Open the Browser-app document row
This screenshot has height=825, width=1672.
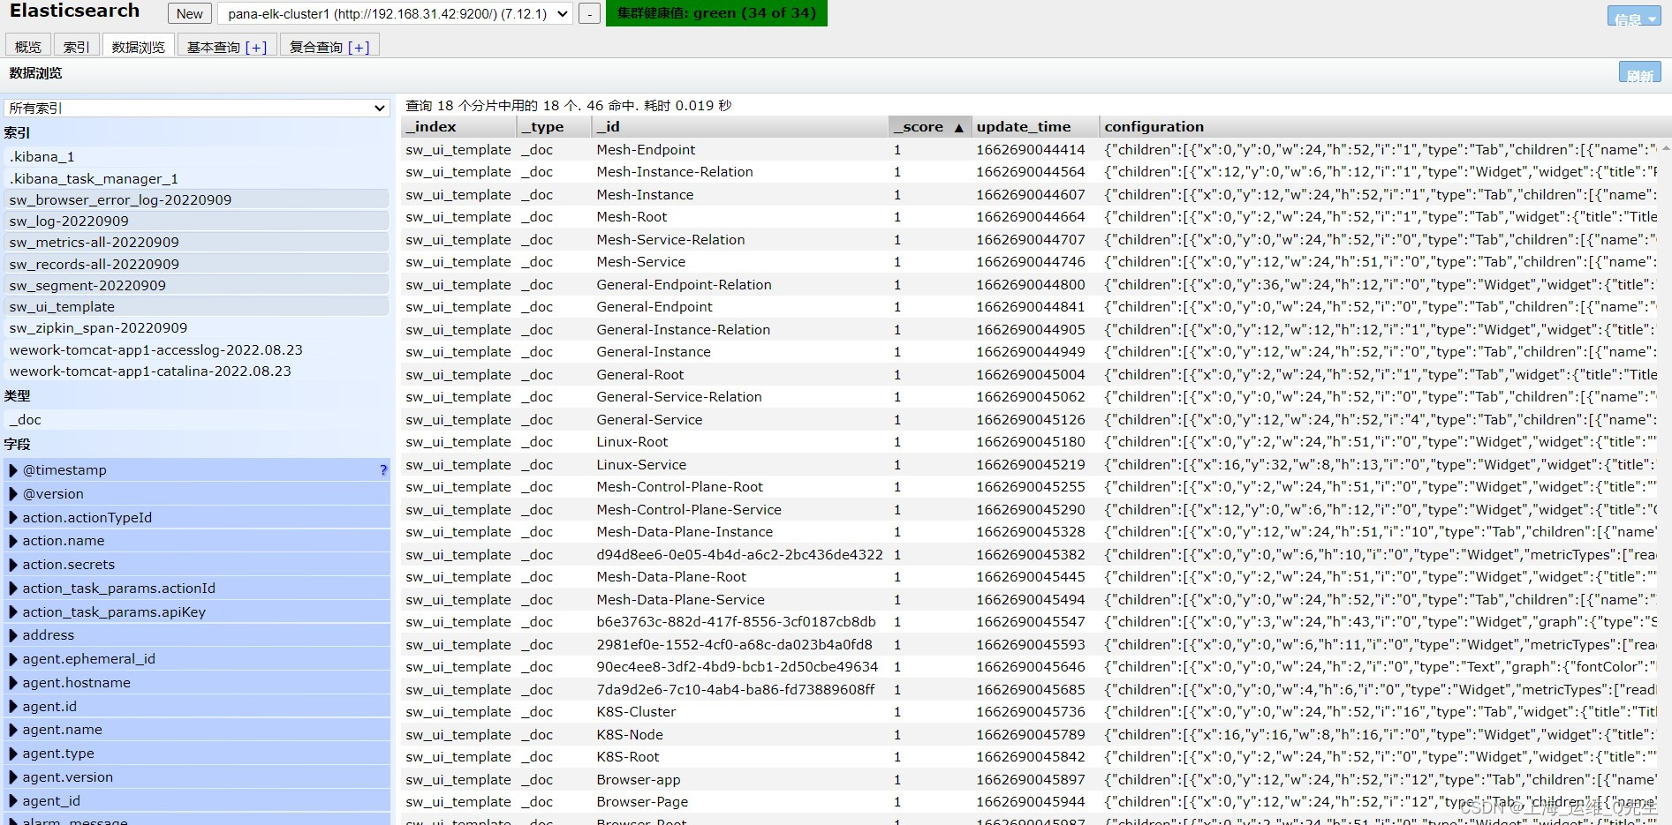(1031, 779)
